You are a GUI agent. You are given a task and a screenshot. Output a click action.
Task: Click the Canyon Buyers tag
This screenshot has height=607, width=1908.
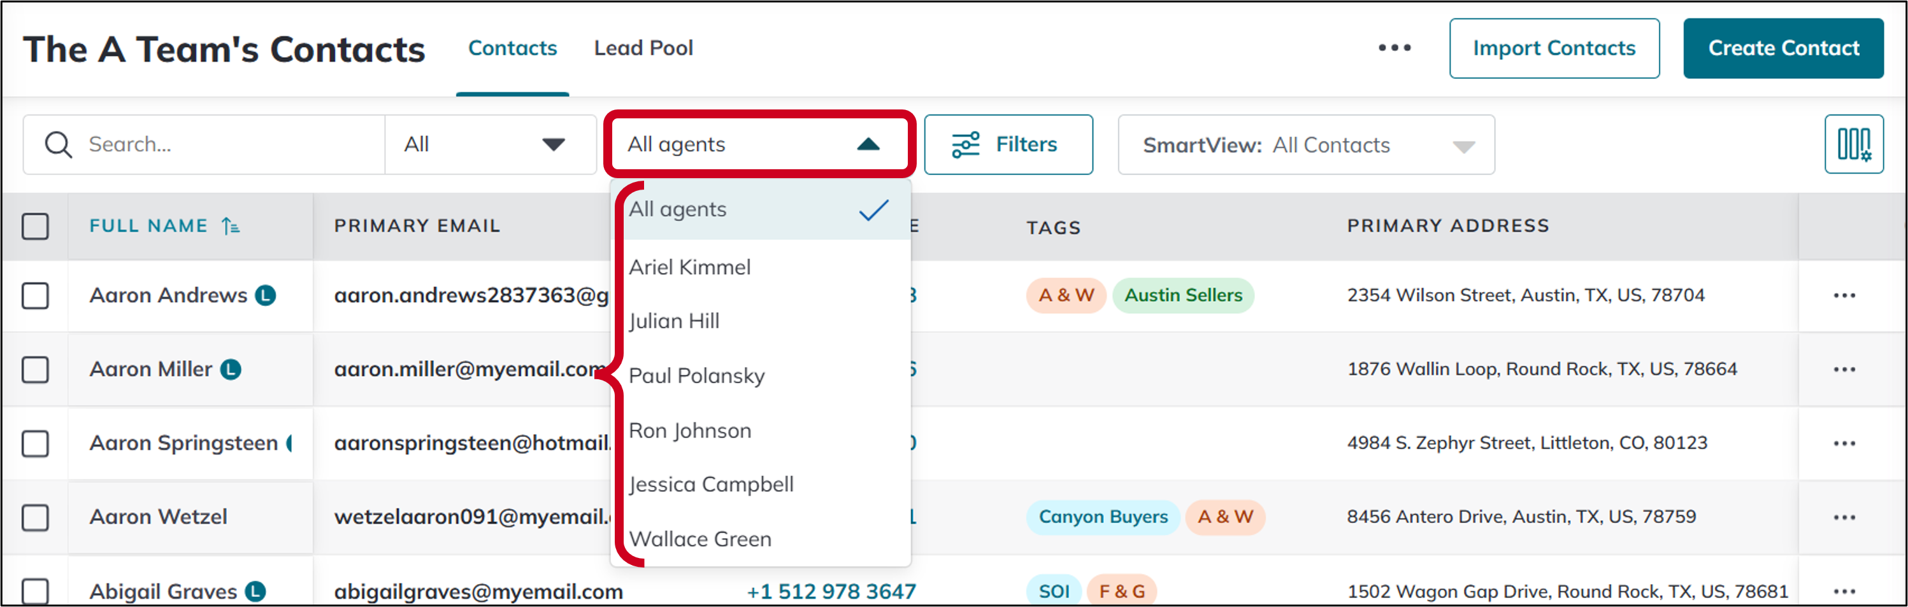[x=1103, y=517]
